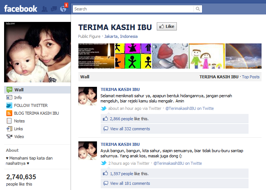Open FOLLOW TWITTER sidebar item

31,105
